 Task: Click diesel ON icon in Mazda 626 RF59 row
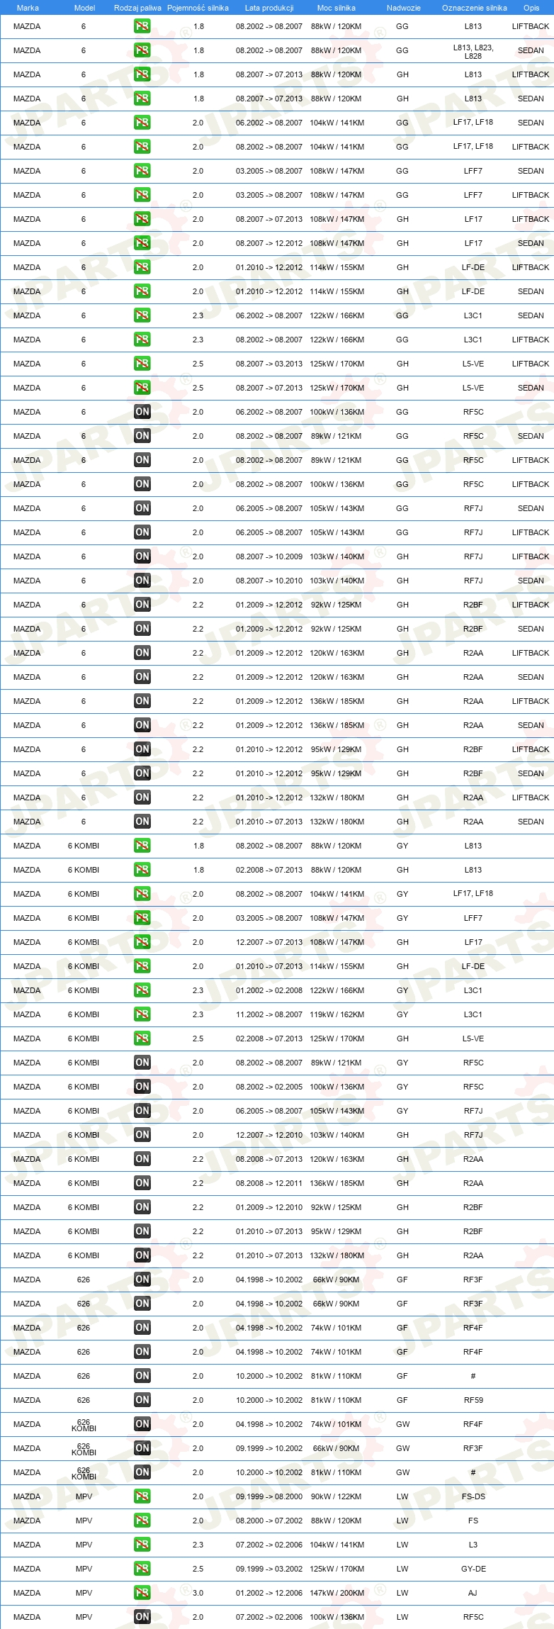(142, 1400)
